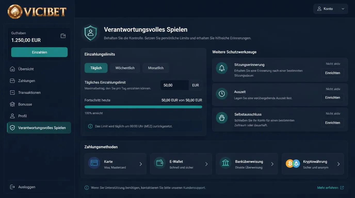Click the clock icon for Auszeit
Image resolution: width=355 pixels, height=198 pixels.
tap(222, 94)
